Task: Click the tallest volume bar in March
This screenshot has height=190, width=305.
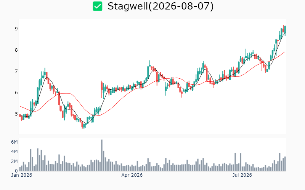Action: coord(102,155)
